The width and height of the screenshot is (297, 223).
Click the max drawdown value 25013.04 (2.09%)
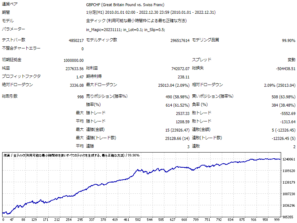[x=174, y=85]
